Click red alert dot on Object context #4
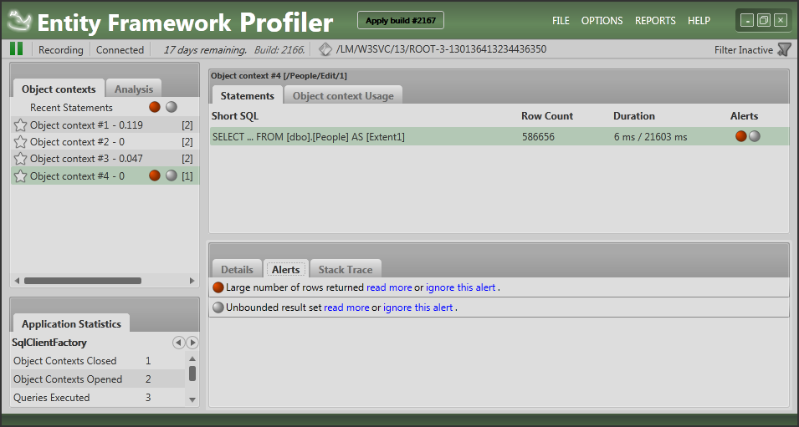This screenshot has height=427, width=799. pyautogui.click(x=154, y=175)
